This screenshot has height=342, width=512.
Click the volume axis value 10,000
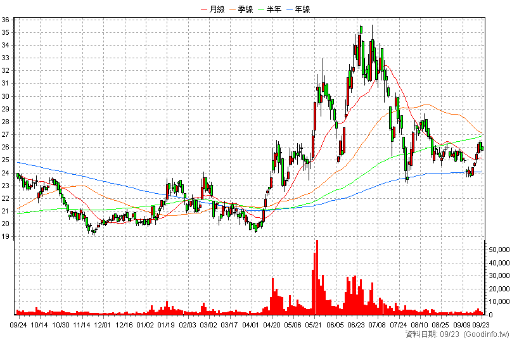tap(499, 301)
